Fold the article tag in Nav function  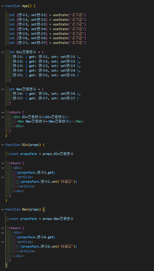coord(3,242)
